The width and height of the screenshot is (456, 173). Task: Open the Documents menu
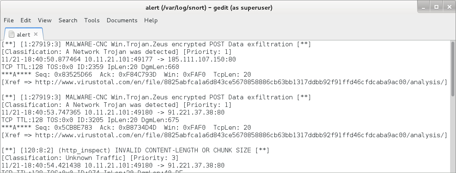tap(122, 20)
